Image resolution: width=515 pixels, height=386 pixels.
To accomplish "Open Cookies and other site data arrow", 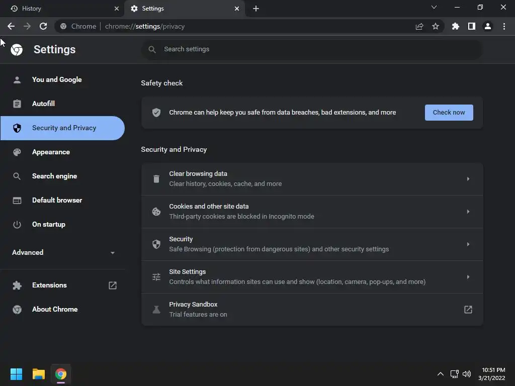I will 468,212.
